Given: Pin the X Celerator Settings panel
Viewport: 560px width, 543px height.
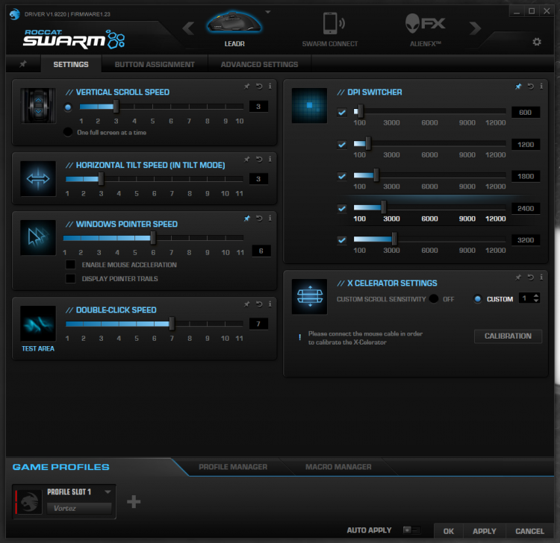Looking at the screenshot, I should (518, 277).
